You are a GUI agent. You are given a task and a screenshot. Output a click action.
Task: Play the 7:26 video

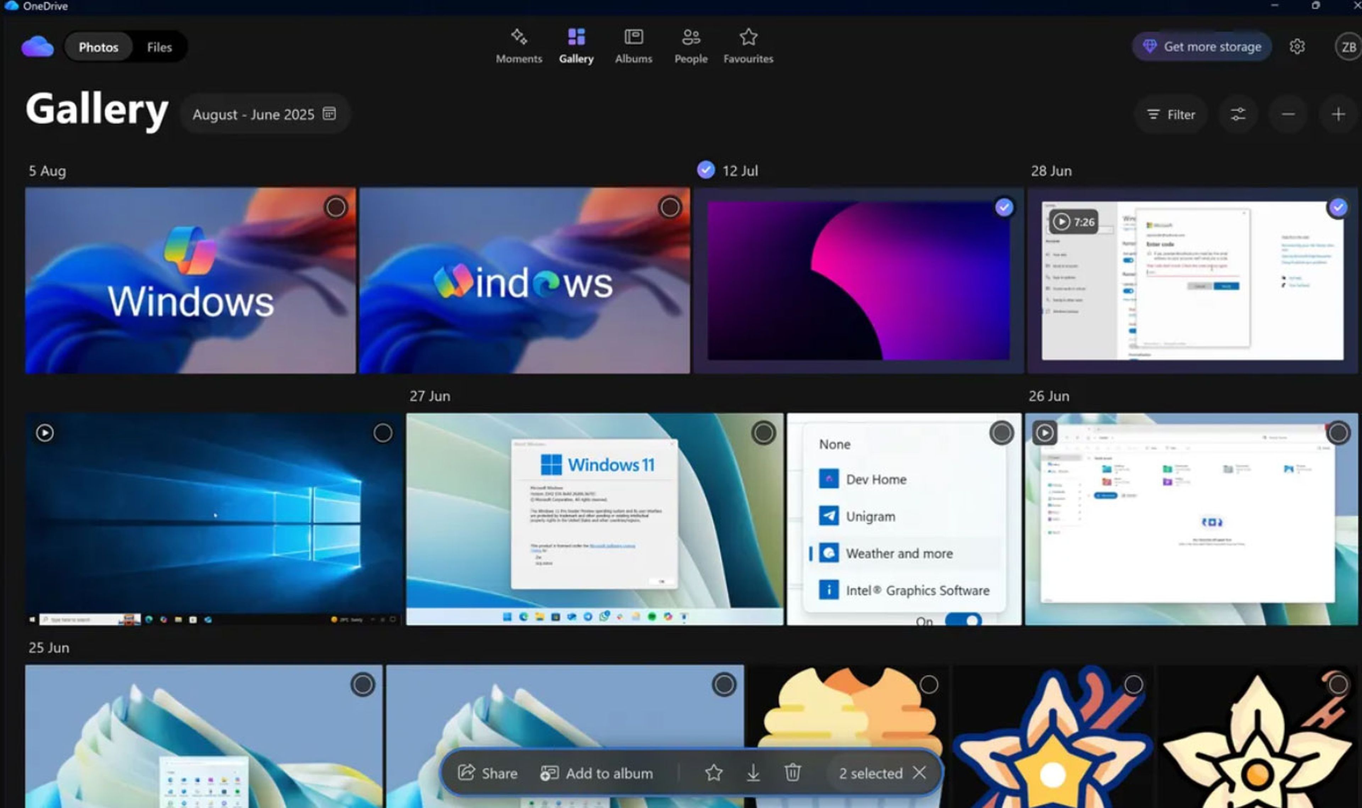click(x=1073, y=222)
